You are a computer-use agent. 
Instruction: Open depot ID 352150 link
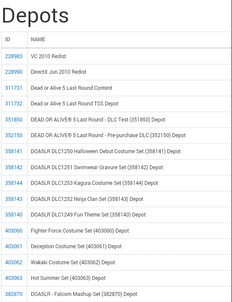coord(14,135)
